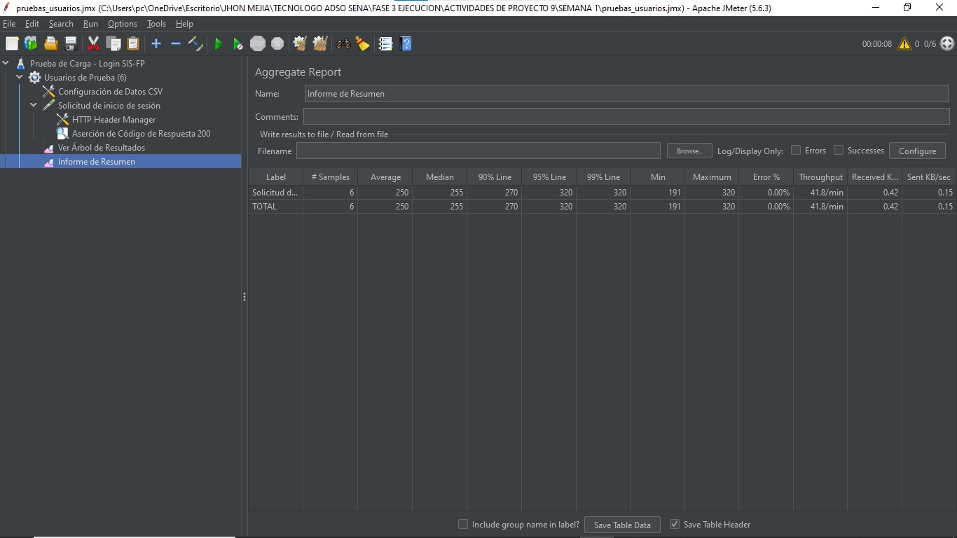
Task: Open the Function Helper dialog icon
Action: coord(385,43)
